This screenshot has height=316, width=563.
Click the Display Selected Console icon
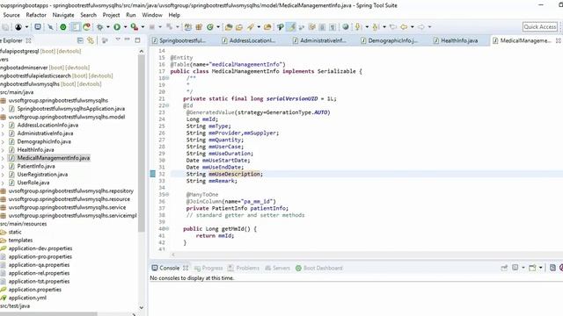tap(515, 268)
